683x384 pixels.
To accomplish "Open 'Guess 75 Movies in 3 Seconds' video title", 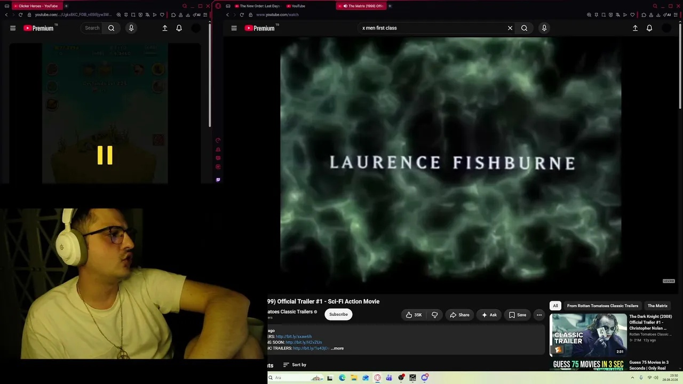I will click(649, 365).
